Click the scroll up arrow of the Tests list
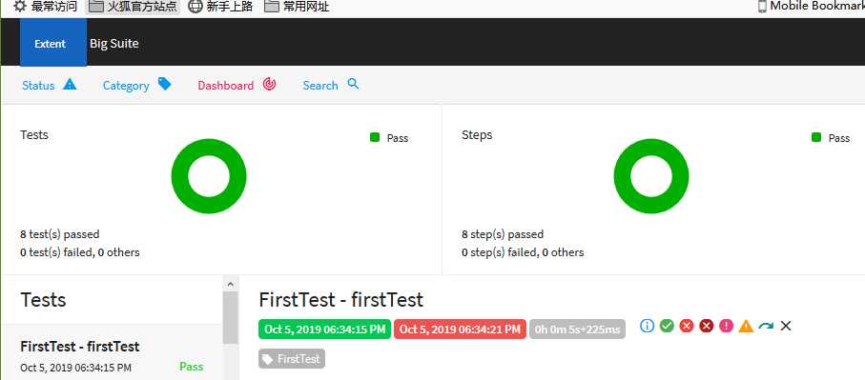Screen dimensions: 865x380 click(x=231, y=284)
